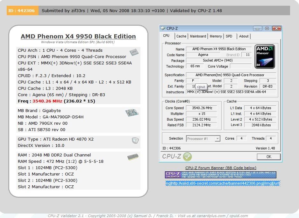Click the Revision value DR-B3
Viewport: 299px width, 218px height.
[x=268, y=86]
